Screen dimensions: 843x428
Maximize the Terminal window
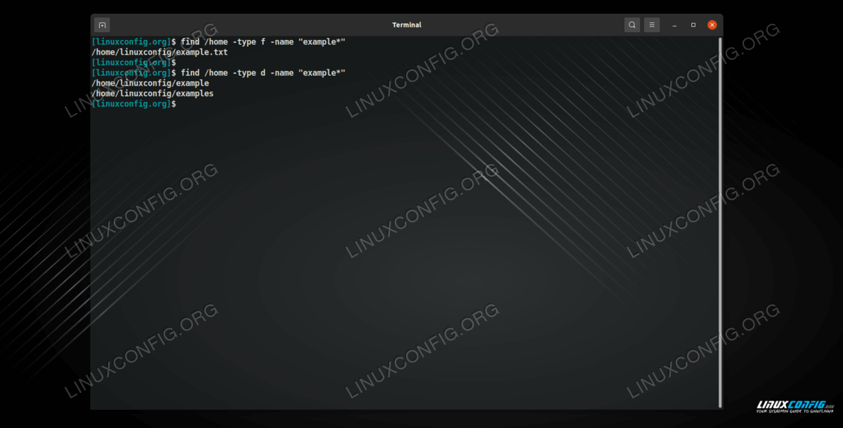tap(693, 25)
